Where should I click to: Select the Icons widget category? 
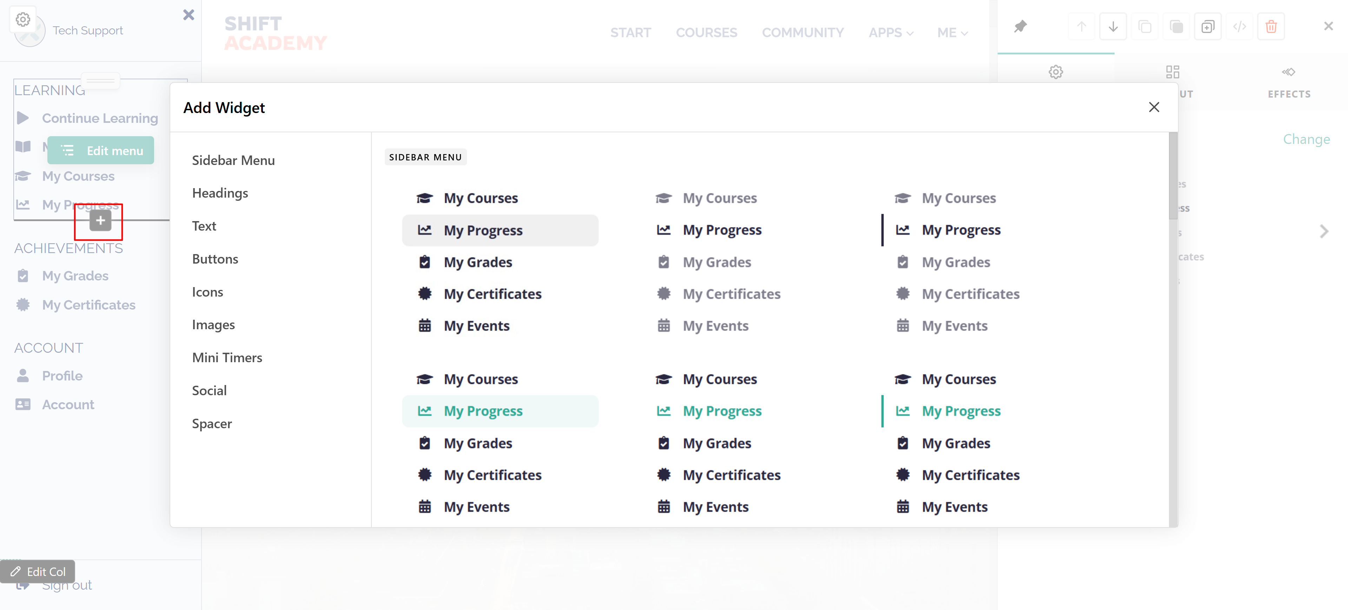[208, 292]
